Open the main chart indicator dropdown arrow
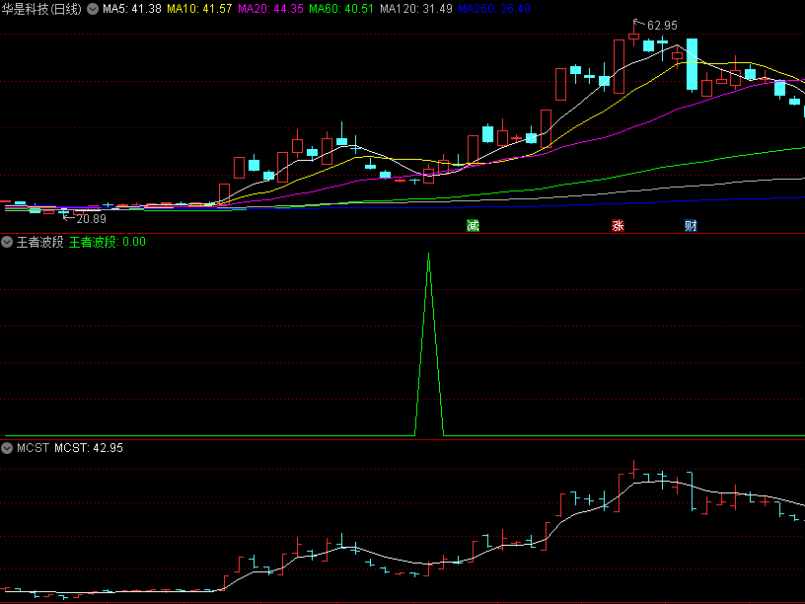Viewport: 805px width, 604px height. (x=93, y=9)
